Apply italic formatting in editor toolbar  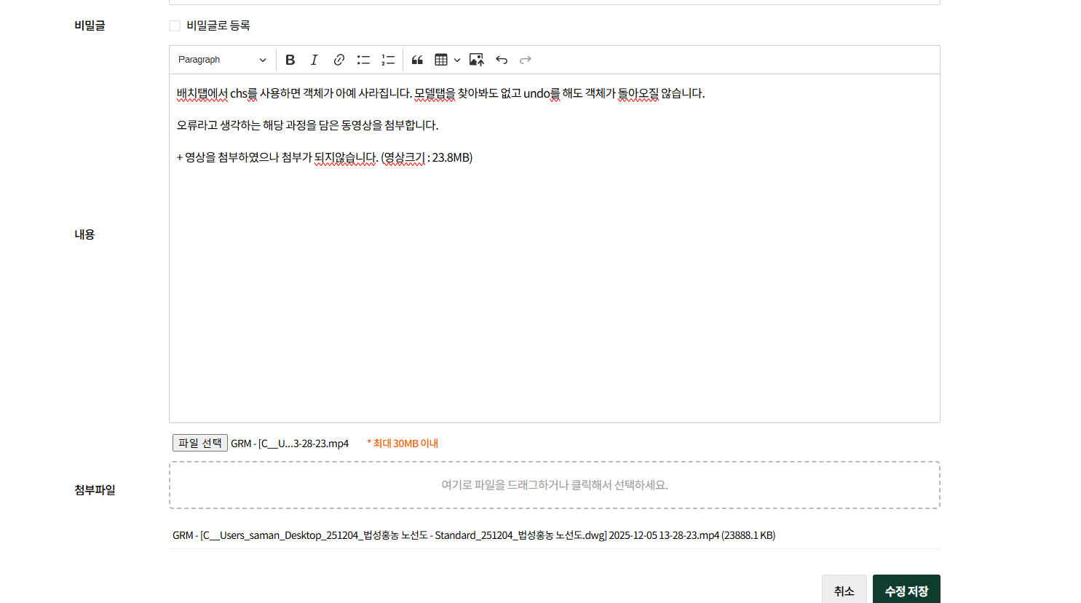(314, 60)
